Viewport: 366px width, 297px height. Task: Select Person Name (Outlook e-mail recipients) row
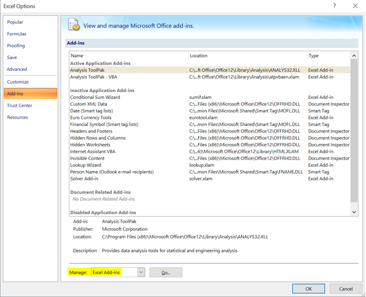coord(210,172)
